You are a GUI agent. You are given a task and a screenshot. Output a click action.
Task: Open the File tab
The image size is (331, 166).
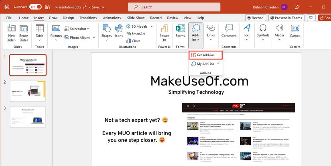(x=9, y=18)
